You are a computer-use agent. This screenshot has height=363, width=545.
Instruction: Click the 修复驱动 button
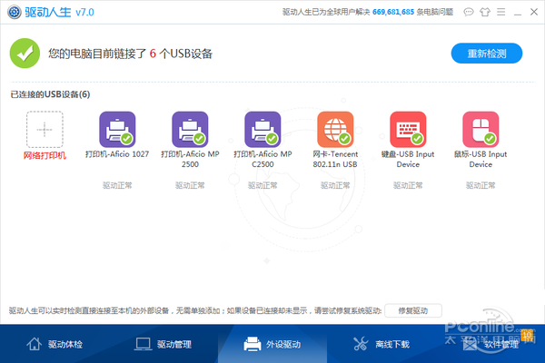[x=413, y=310]
